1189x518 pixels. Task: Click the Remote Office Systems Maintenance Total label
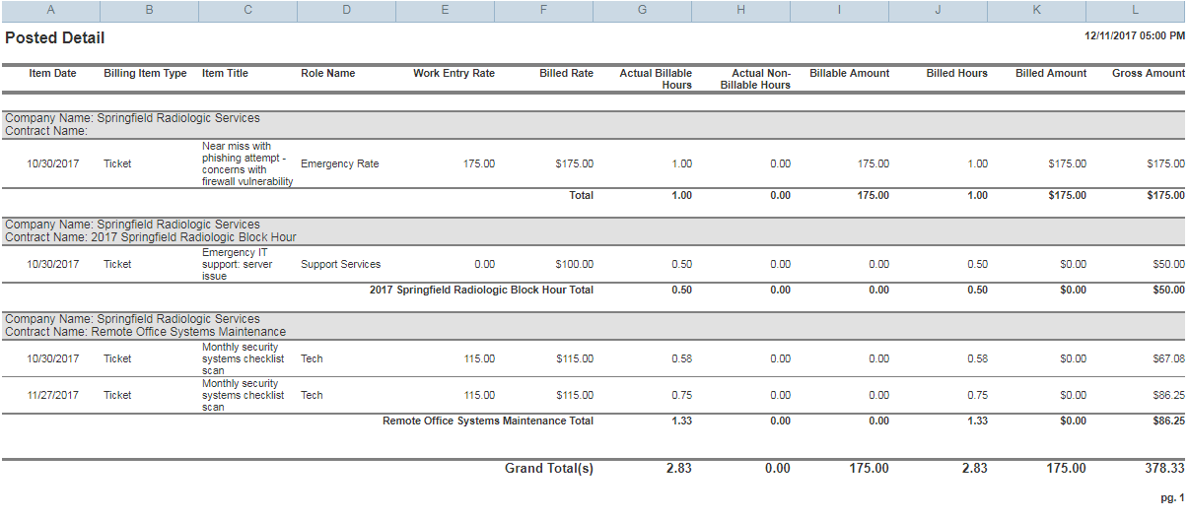pyautogui.click(x=488, y=421)
